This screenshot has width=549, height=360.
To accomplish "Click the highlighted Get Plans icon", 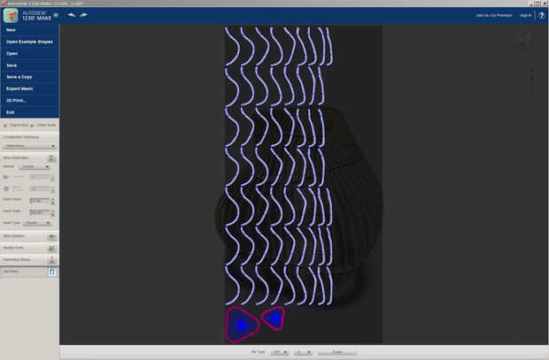I will [52, 272].
